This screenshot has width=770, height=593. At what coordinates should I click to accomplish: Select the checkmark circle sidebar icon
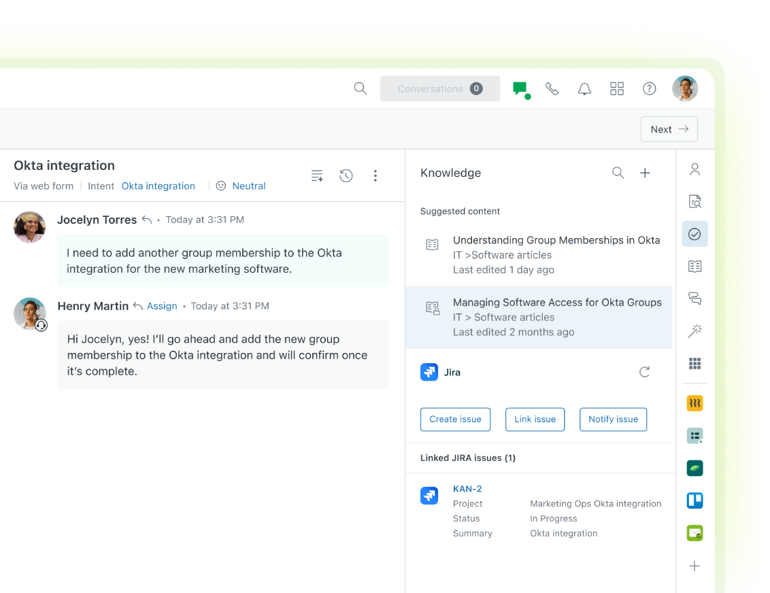point(694,234)
